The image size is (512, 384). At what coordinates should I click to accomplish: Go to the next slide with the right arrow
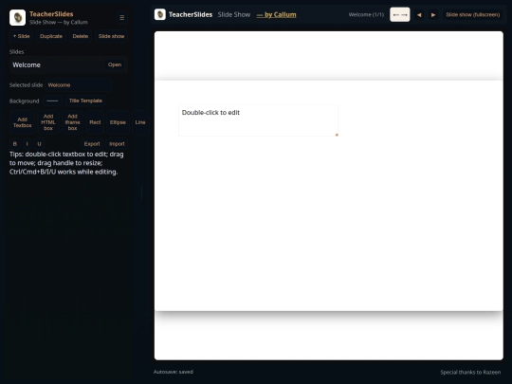(x=433, y=14)
